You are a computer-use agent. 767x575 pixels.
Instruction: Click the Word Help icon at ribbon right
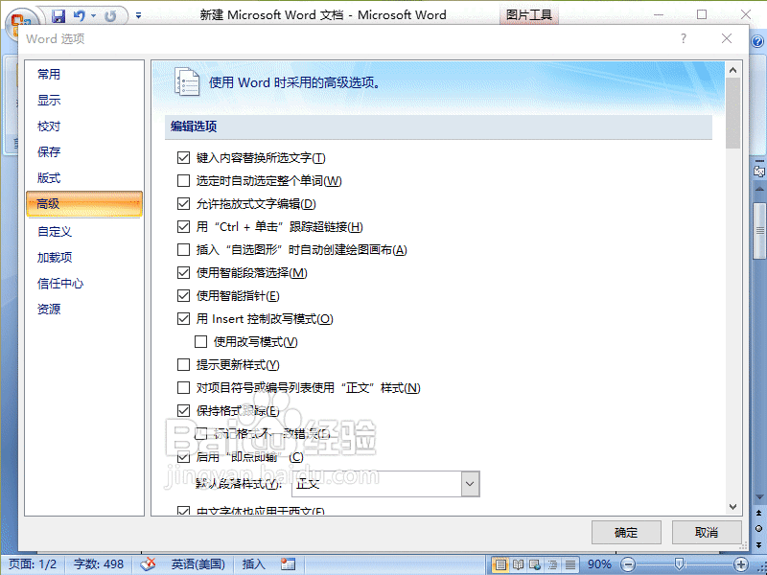(757, 41)
